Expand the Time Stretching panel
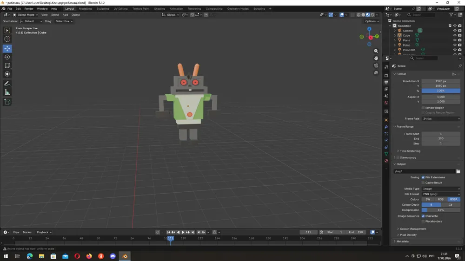Screen dimensions: 465x261 point(409,151)
